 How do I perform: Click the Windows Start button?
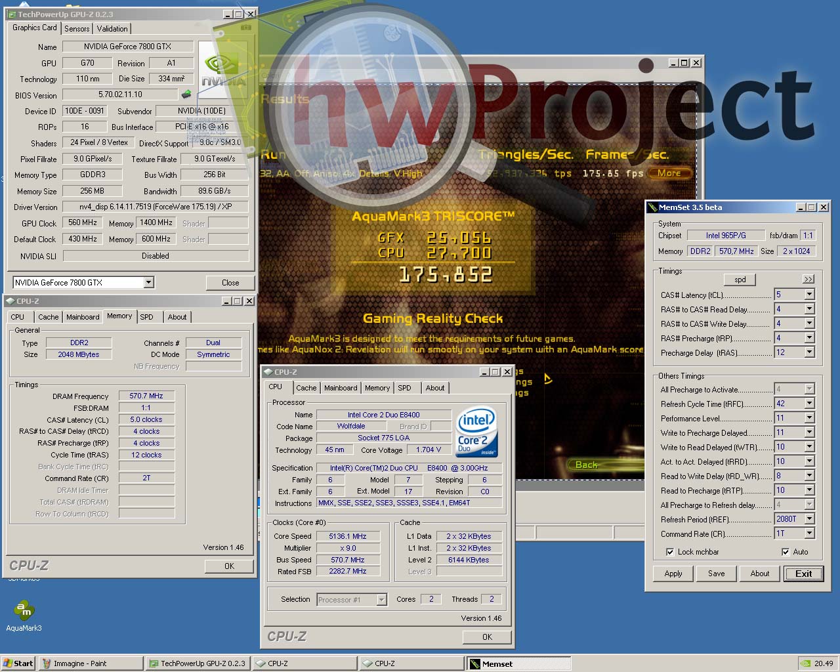[x=18, y=663]
